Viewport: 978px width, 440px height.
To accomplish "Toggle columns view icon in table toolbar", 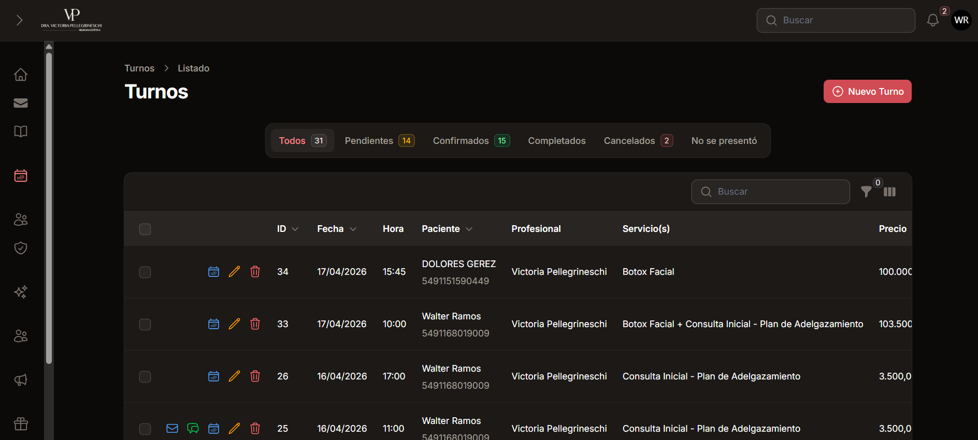I will coord(889,192).
